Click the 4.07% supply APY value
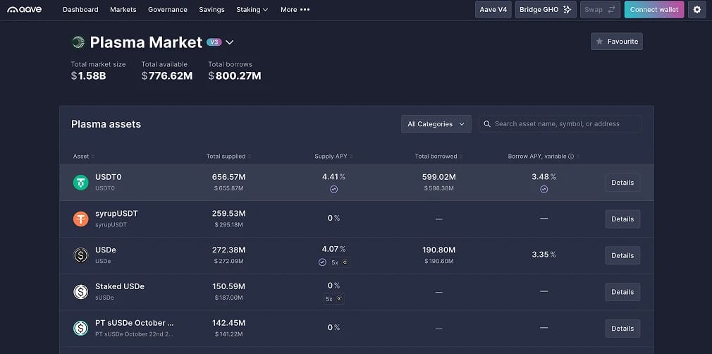Screen dimensions: 712x354 333,249
